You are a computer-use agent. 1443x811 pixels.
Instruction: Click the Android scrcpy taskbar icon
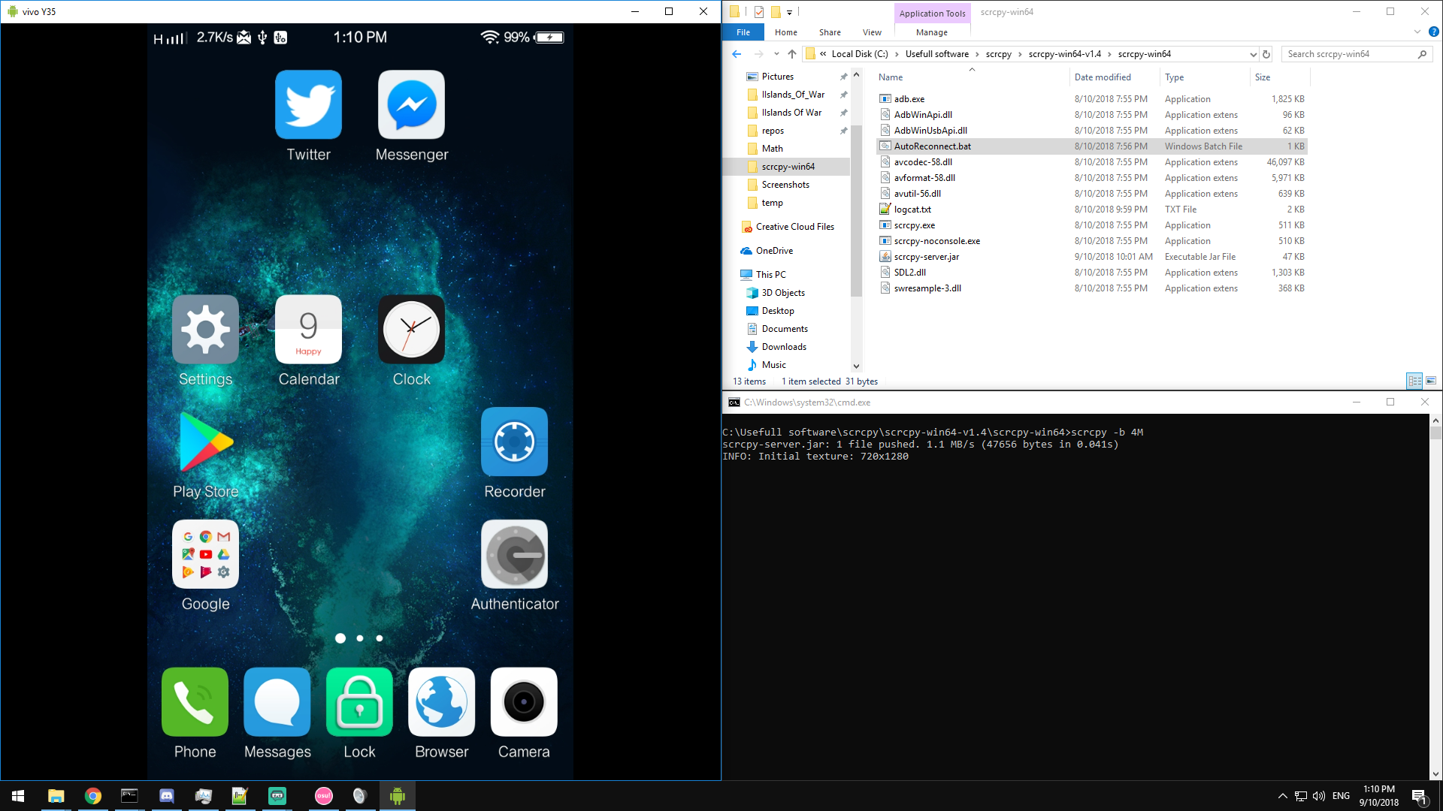(x=398, y=796)
